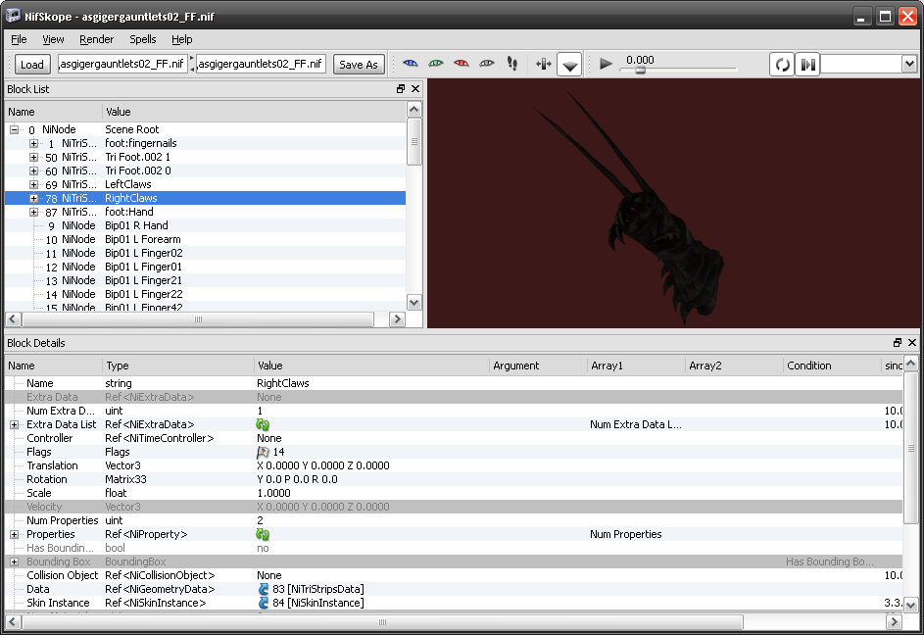Image resolution: width=924 pixels, height=635 pixels.
Task: Collapse the NiNode Scene Root node
Action: 15,129
